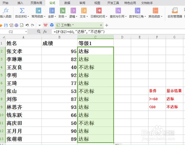Open the Math and Trig (数学和三角) icon

(x=138, y=10)
